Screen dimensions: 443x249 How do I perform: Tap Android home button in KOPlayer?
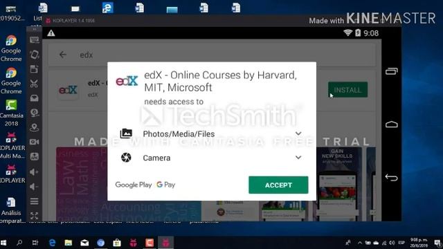click(x=392, y=124)
